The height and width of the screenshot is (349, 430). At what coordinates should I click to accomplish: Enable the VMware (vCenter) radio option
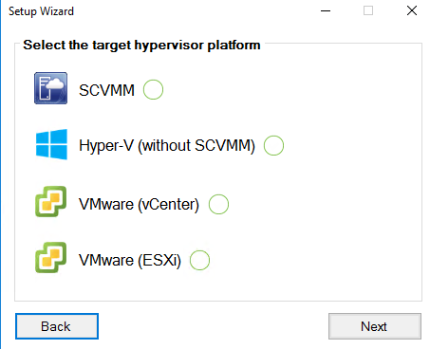[x=218, y=204]
